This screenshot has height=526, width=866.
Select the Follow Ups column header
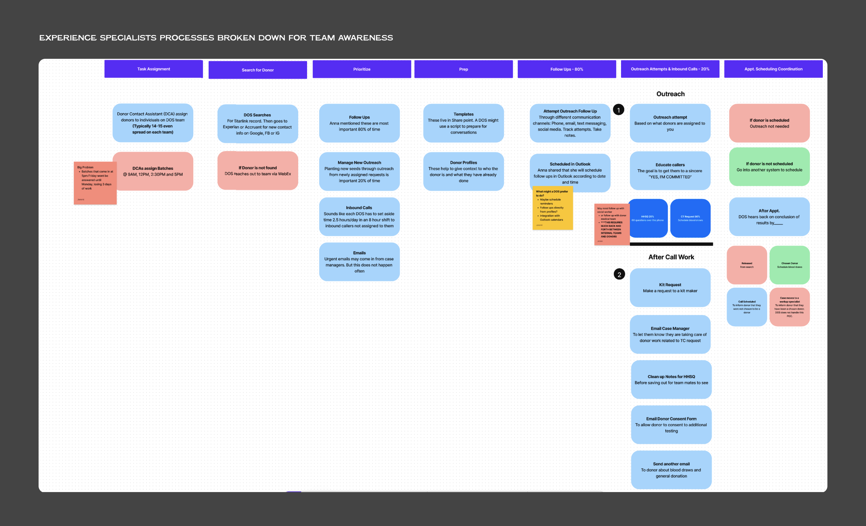pos(567,69)
